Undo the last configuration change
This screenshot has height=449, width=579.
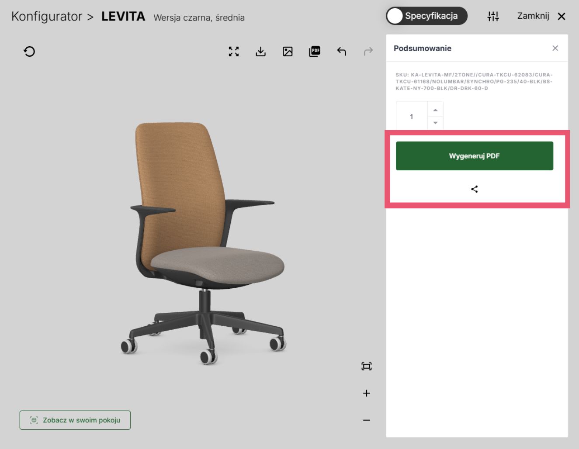pos(342,52)
